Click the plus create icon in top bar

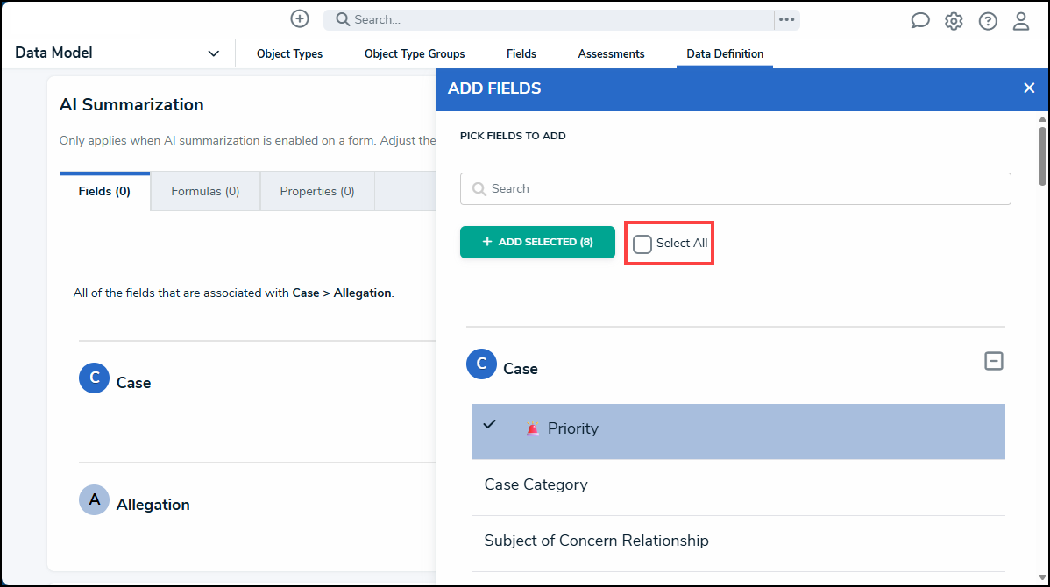[300, 18]
